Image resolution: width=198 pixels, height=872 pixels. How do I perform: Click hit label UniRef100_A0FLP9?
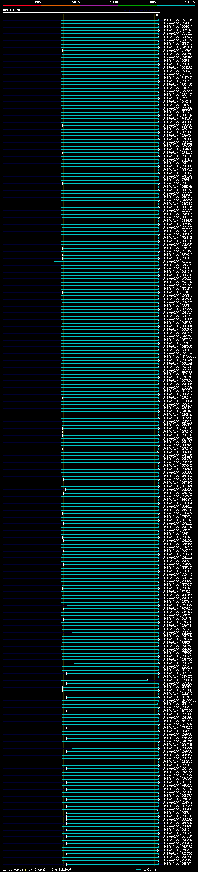(178, 176)
